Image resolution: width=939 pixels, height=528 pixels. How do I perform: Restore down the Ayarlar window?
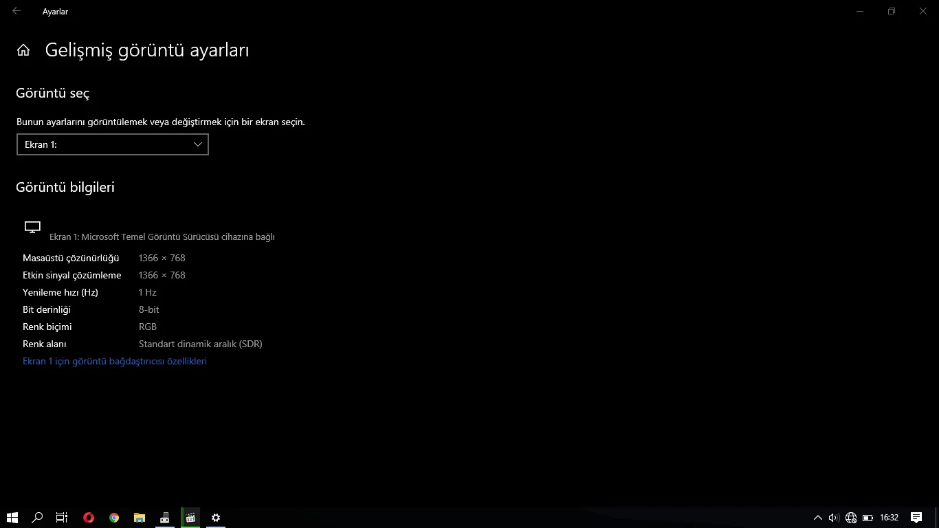892,11
